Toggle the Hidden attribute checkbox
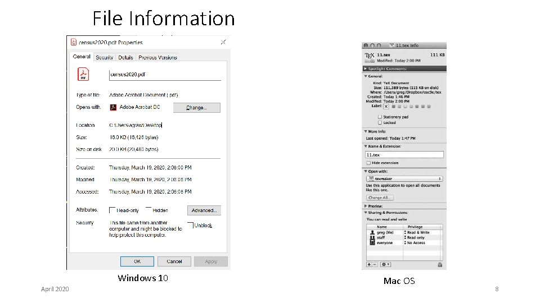This screenshot has width=540, height=303. [x=148, y=210]
